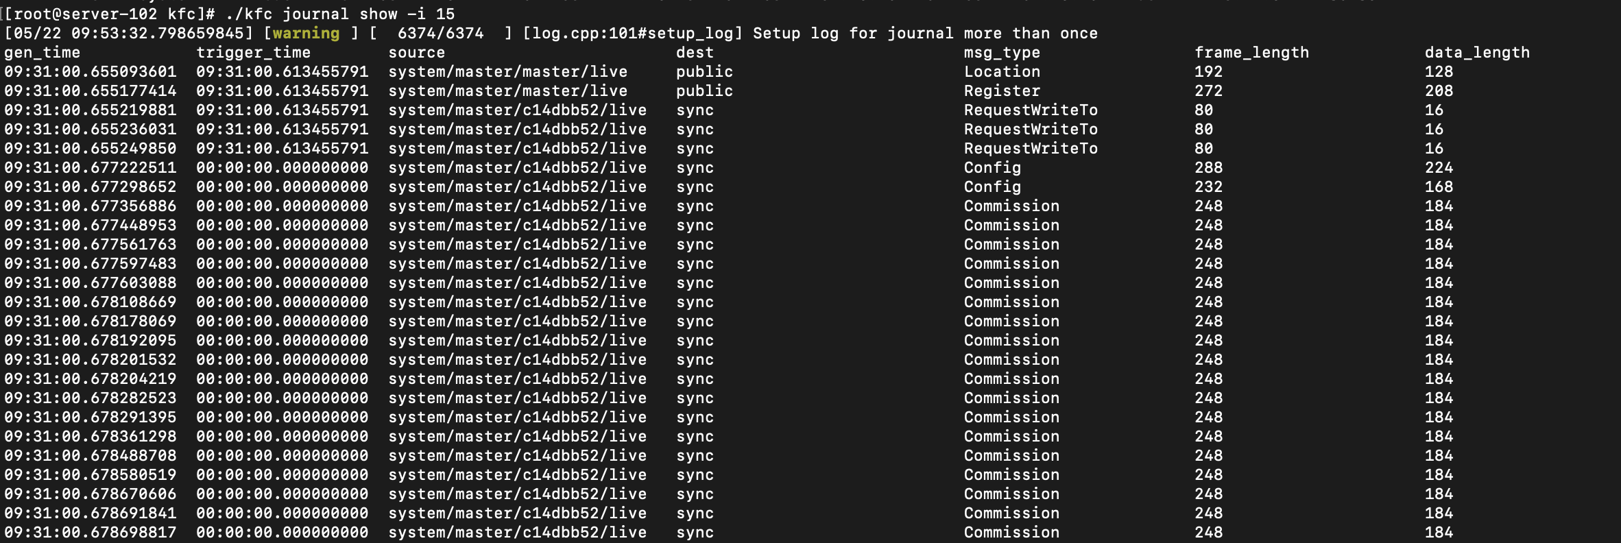Click the gen_time value 09:31:00.655093601
Image resolution: width=1621 pixels, height=543 pixels.
pyautogui.click(x=91, y=72)
